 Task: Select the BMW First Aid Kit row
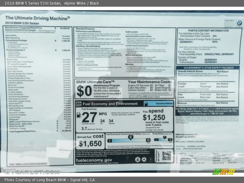coord(40,126)
